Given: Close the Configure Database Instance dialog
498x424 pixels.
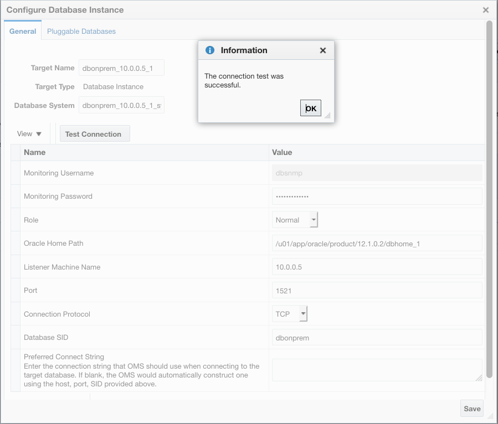Looking at the screenshot, I should (486, 10).
